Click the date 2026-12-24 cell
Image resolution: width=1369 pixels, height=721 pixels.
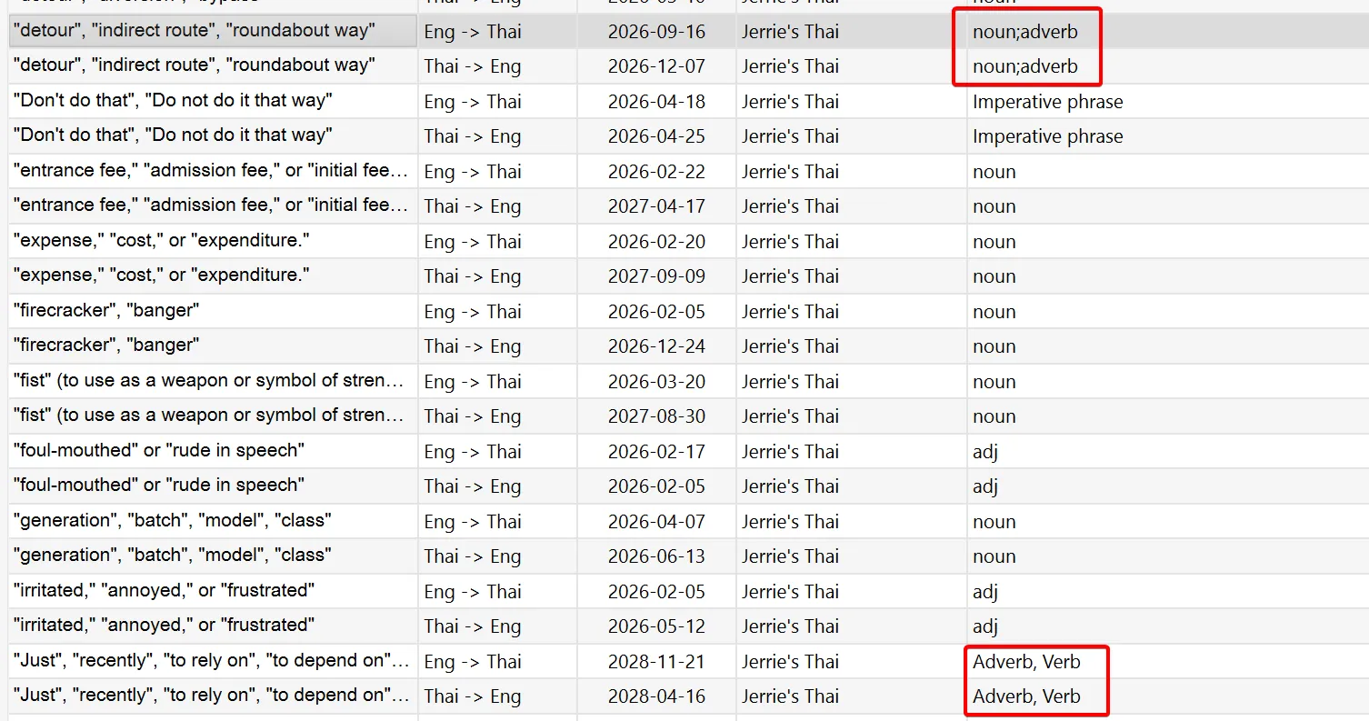656,346
